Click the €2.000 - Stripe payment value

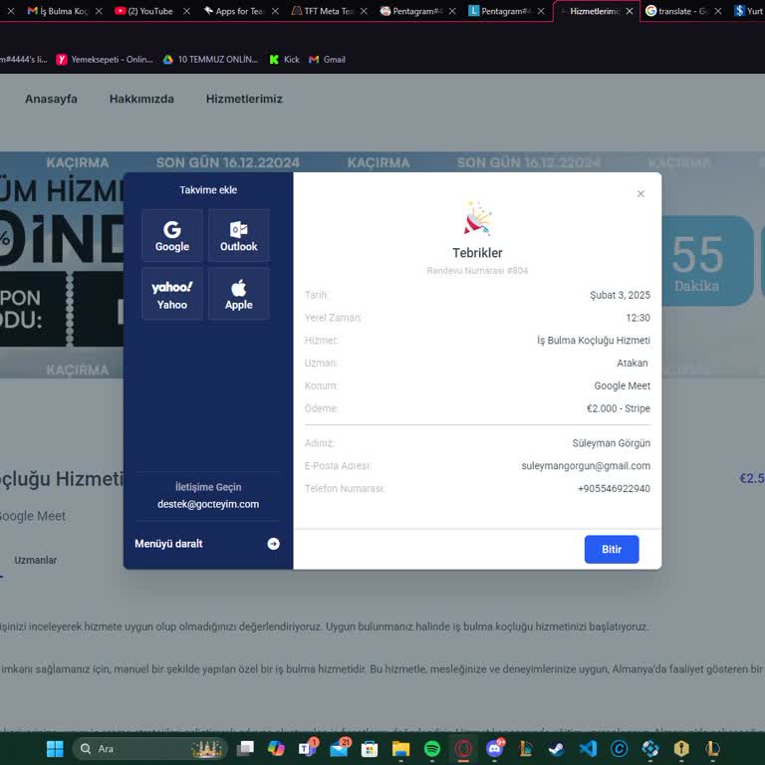[619, 408]
